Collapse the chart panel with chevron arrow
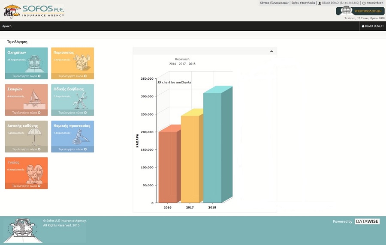The height and width of the screenshot is (245, 386). [x=271, y=51]
